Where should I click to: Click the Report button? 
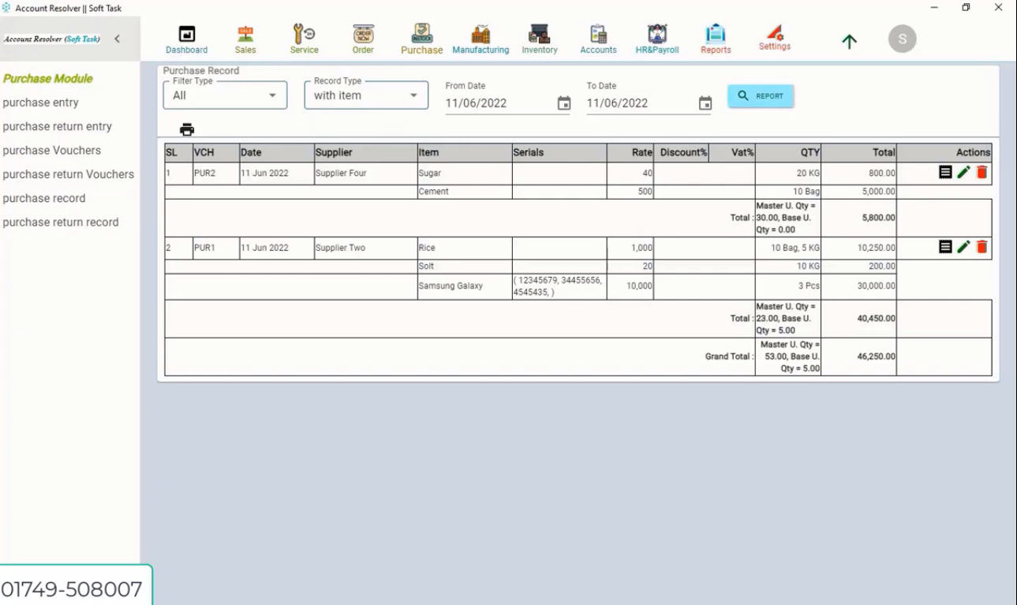pos(760,95)
